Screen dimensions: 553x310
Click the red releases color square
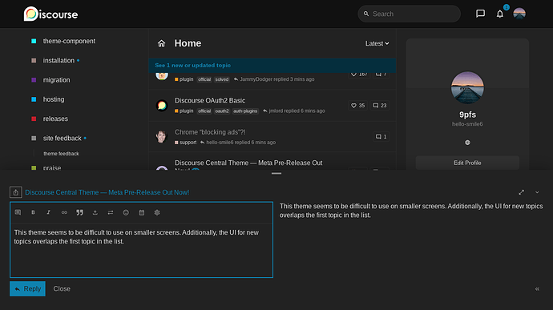click(x=34, y=119)
